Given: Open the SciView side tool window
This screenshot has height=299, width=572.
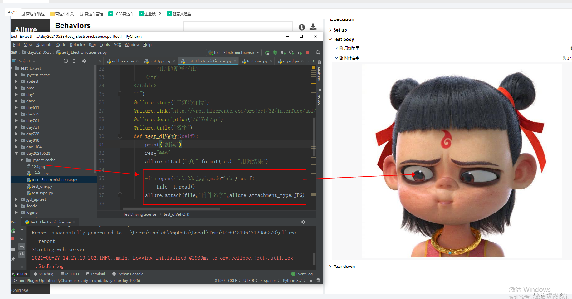Looking at the screenshot, I should pyautogui.click(x=319, y=96).
